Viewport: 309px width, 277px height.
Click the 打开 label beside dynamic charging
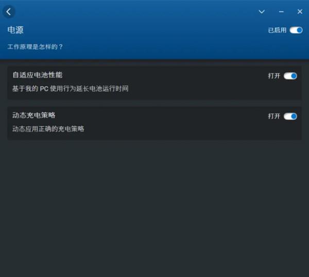click(274, 116)
